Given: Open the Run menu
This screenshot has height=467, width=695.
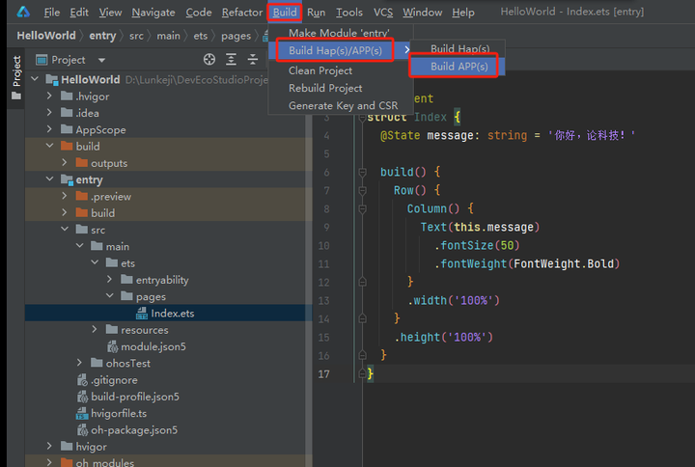Looking at the screenshot, I should click(316, 13).
